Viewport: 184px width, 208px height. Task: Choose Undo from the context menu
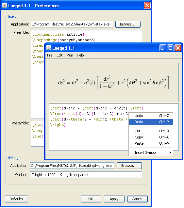click(151, 116)
